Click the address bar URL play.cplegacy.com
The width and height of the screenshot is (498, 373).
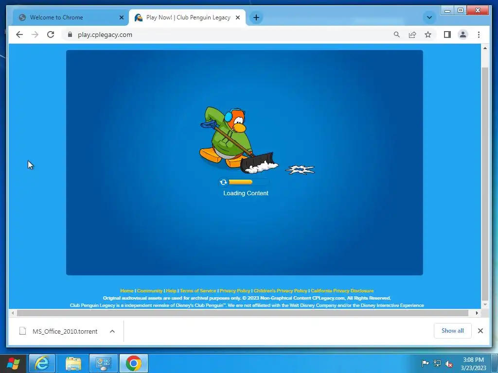click(x=105, y=34)
